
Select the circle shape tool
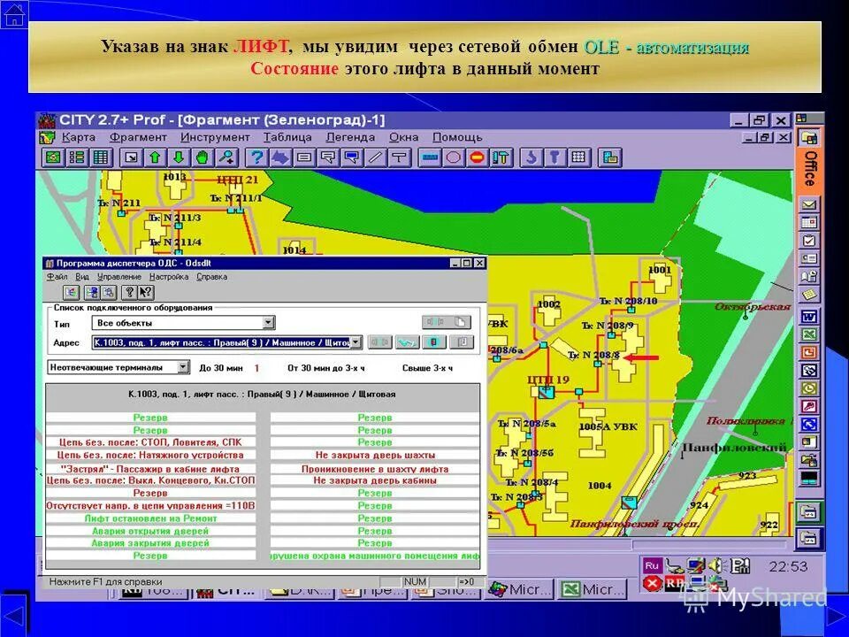(x=453, y=157)
